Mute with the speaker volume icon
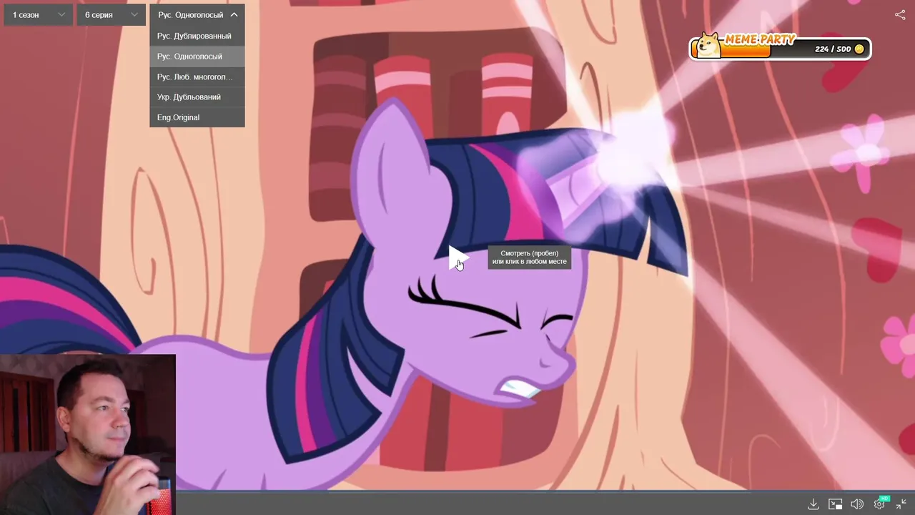Screen dimensions: 915x515 click(x=857, y=504)
